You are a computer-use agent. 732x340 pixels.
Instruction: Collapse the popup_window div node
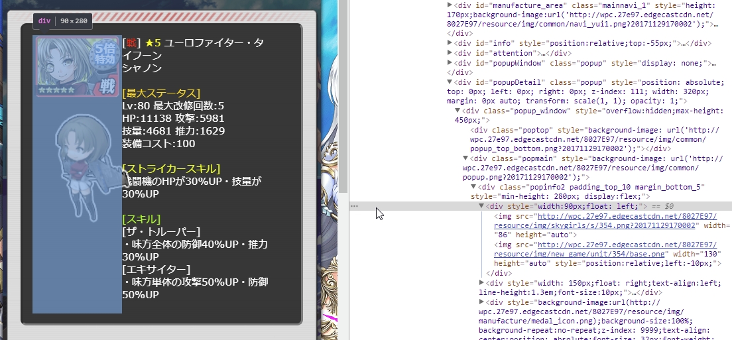point(457,111)
